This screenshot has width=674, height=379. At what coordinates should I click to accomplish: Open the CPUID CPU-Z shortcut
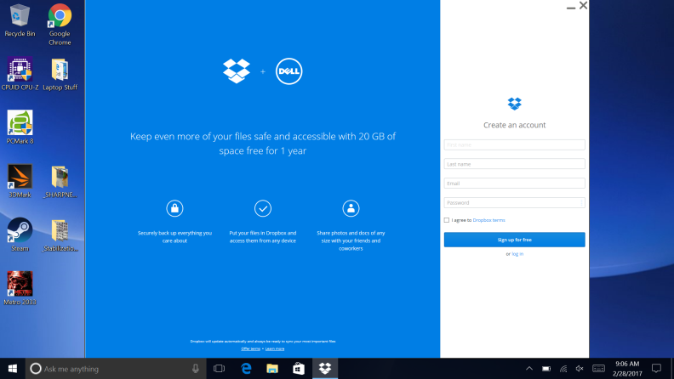click(x=20, y=74)
